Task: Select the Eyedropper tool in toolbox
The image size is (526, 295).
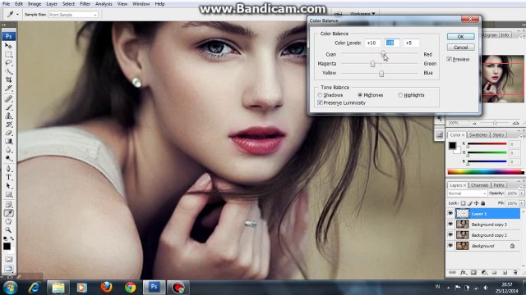Action: [8, 213]
